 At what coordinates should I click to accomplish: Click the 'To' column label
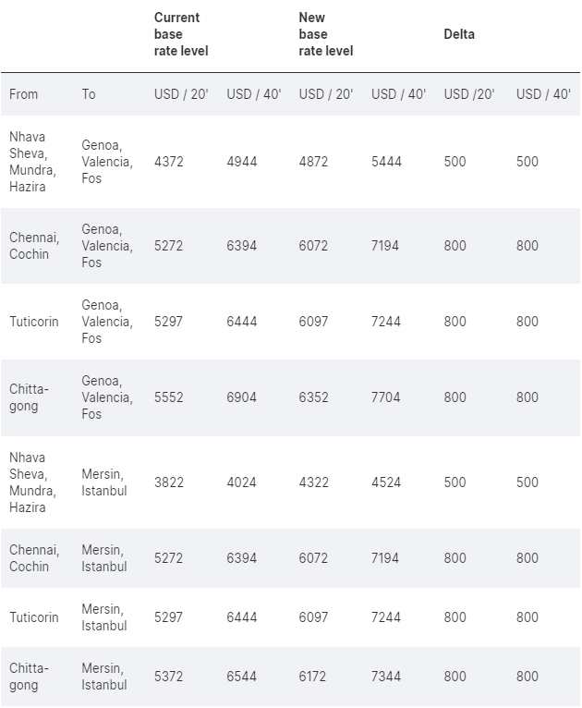tap(89, 94)
